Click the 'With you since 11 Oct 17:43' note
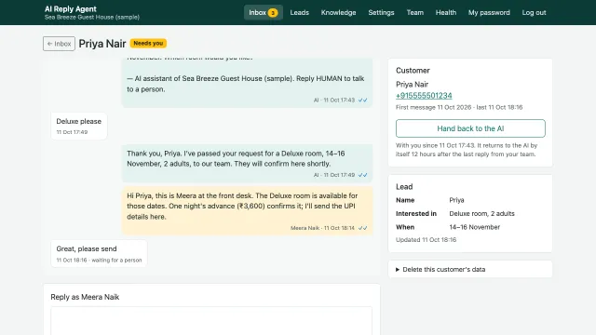Image resolution: width=596 pixels, height=335 pixels. pos(467,150)
